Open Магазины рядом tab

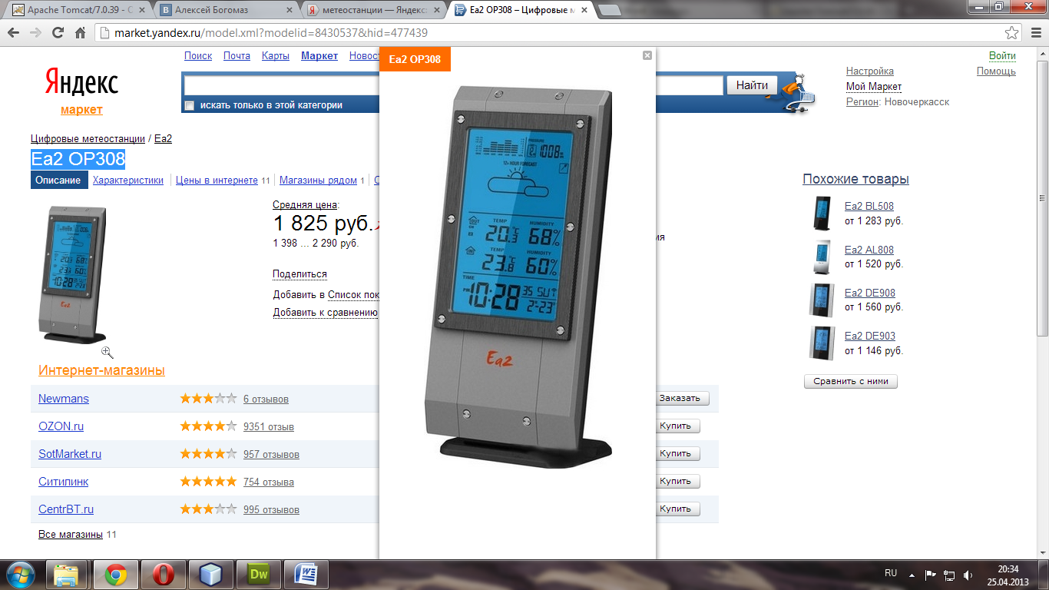click(x=318, y=181)
